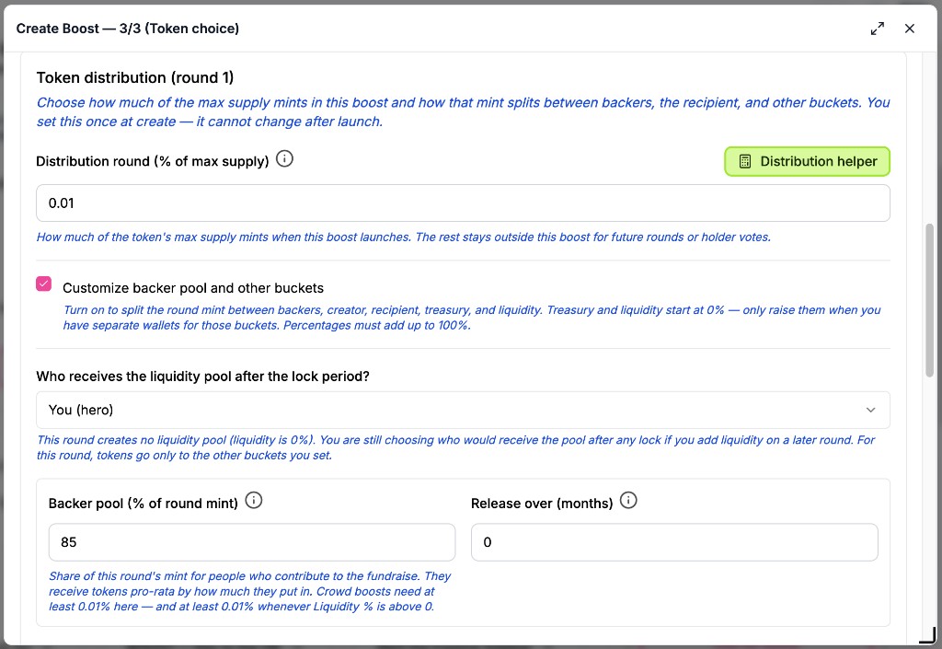Click the Distribution round (% of max supply) label
Screen dimensions: 942x649
(153, 161)
